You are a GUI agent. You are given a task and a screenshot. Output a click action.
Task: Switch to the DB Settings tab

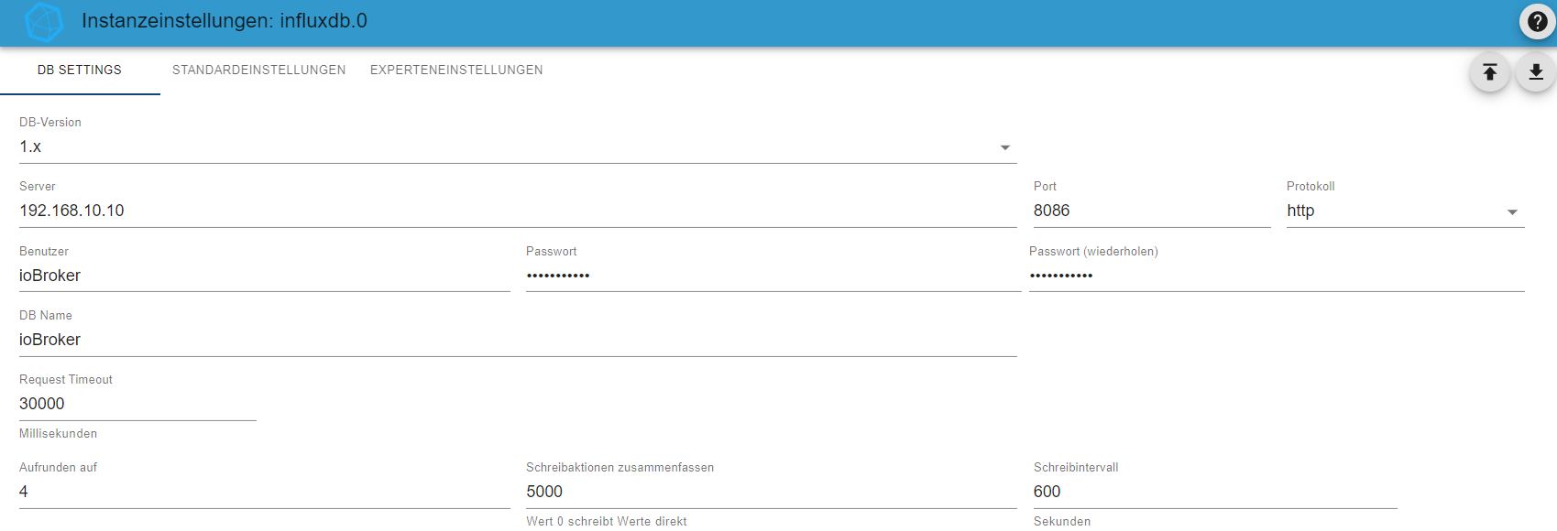pyautogui.click(x=80, y=70)
